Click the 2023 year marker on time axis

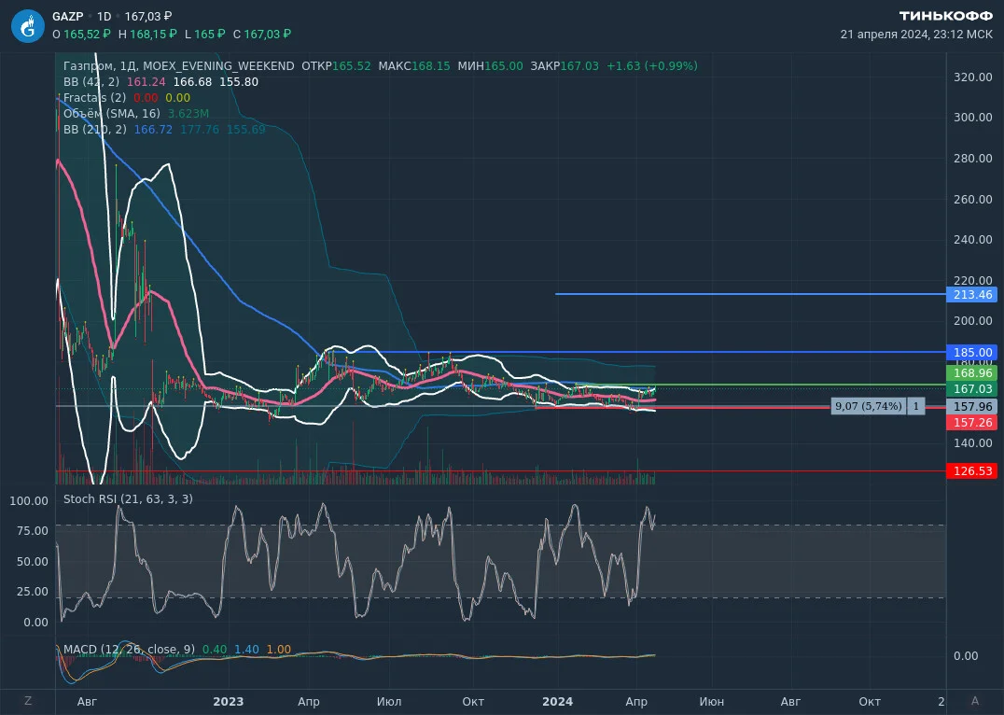coord(229,702)
